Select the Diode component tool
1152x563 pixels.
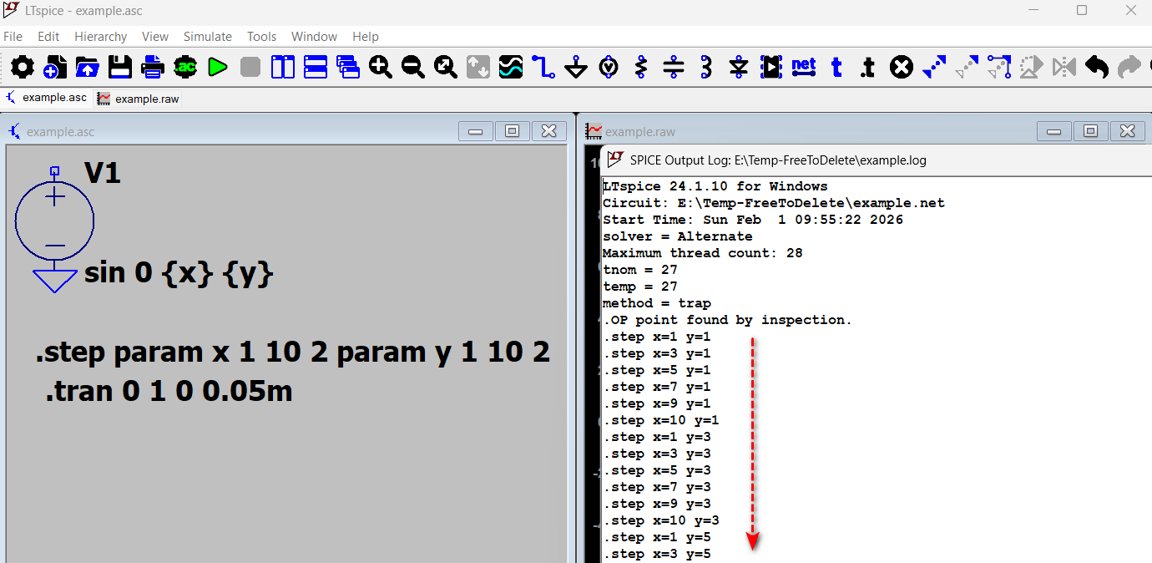point(739,68)
